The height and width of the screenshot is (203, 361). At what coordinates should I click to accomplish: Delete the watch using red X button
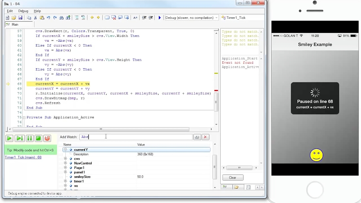point(205,137)
